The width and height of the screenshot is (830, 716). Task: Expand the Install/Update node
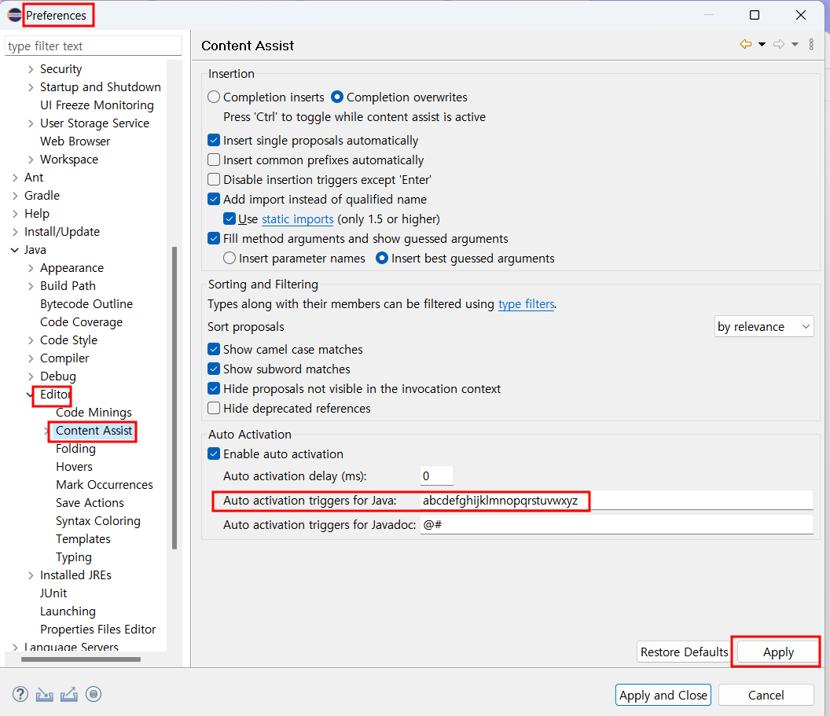[15, 232]
